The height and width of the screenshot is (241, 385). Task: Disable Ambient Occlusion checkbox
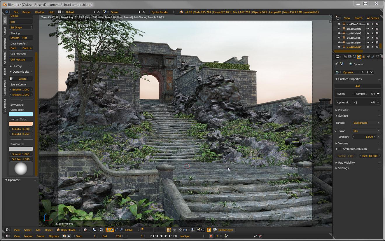(339, 149)
